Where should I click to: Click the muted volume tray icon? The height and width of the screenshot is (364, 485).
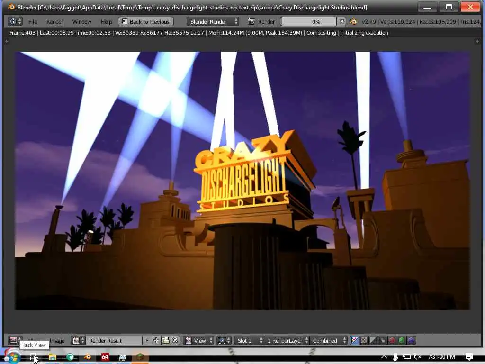[418, 357]
